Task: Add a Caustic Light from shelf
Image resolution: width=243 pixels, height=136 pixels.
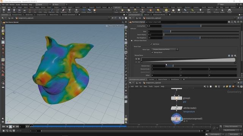Action: click(x=185, y=11)
